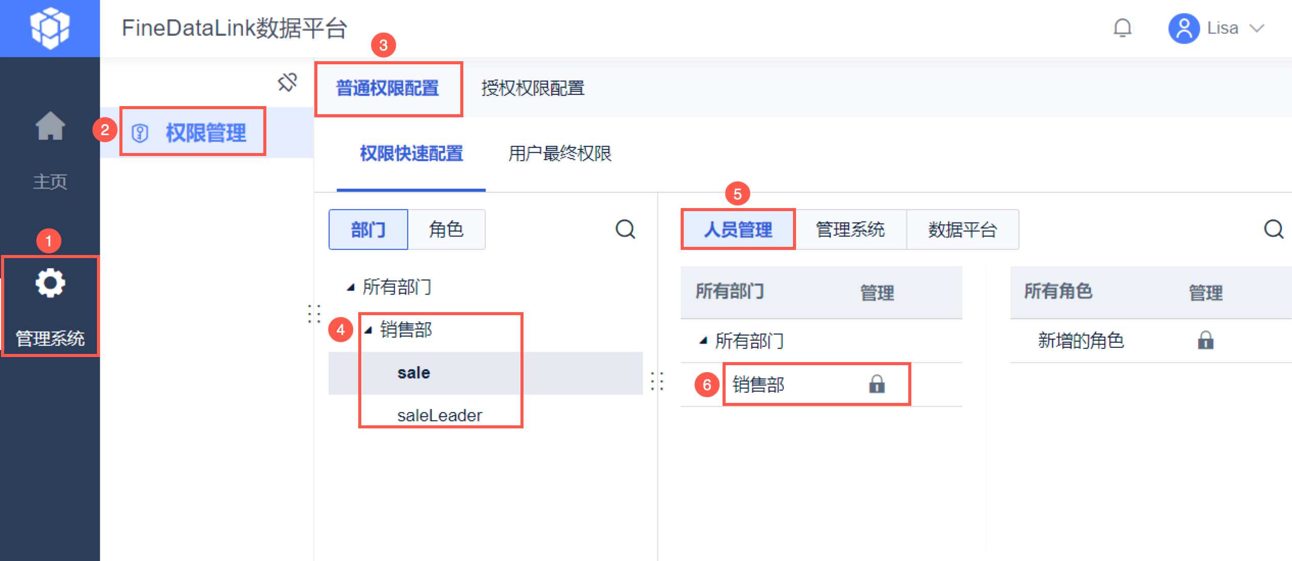Open the notification bell

coord(1122,28)
